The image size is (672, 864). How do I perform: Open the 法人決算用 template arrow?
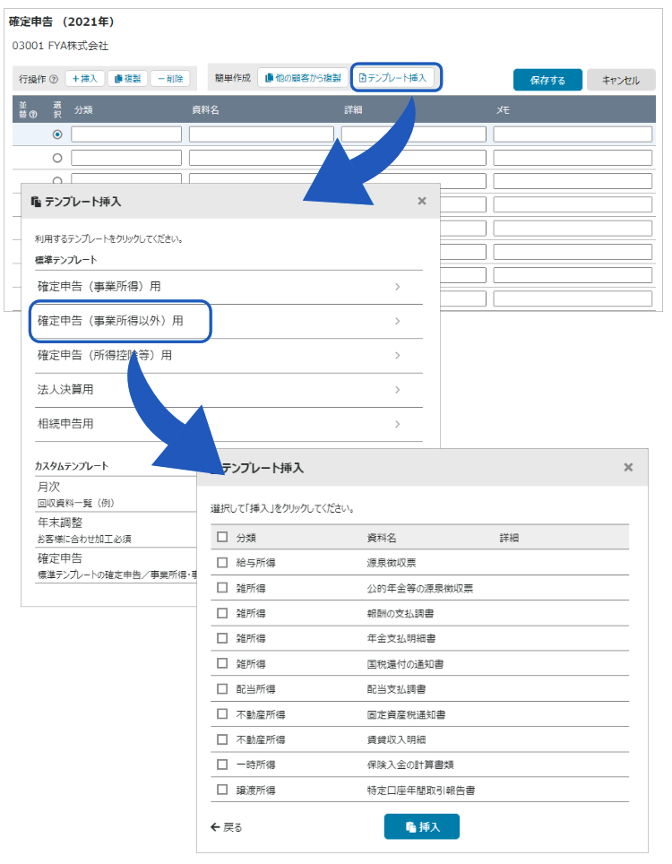tap(397, 390)
